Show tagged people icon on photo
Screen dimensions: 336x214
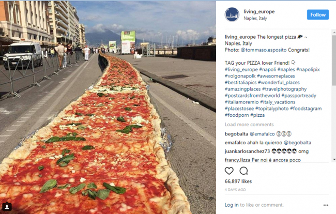(x=7, y=206)
